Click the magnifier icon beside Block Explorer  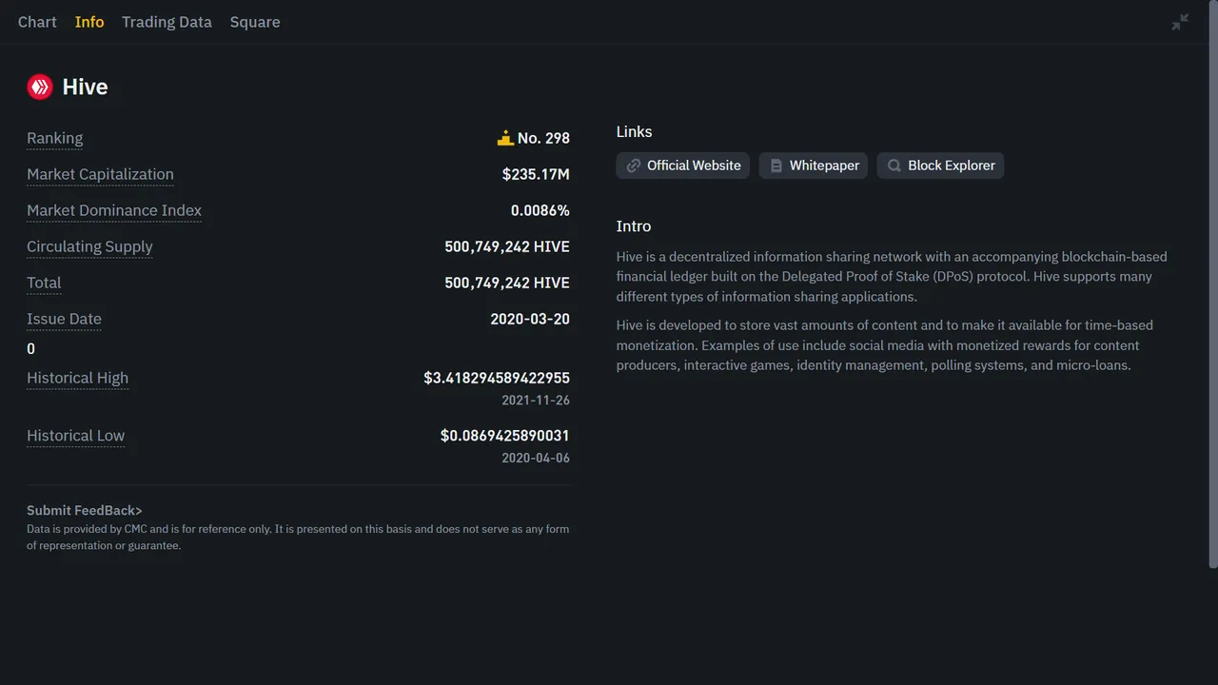[x=894, y=166]
